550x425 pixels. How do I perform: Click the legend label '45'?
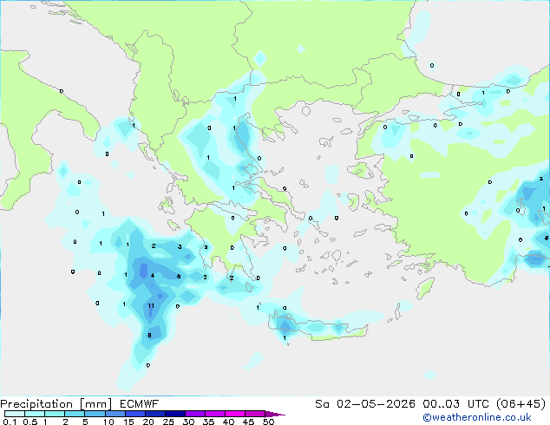pyautogui.click(x=248, y=422)
